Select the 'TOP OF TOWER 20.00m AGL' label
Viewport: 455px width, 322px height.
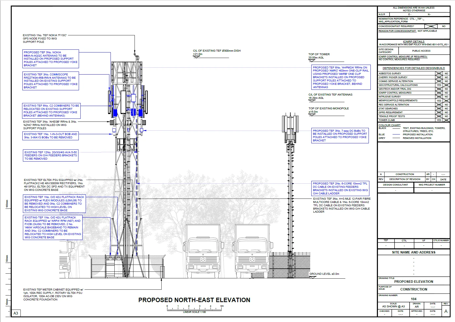(x=319, y=56)
